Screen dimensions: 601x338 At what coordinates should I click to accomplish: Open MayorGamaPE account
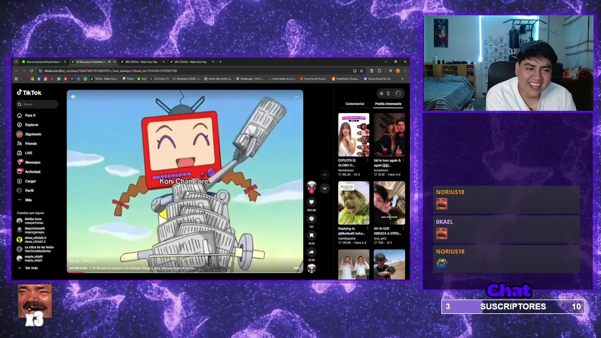coord(31,230)
